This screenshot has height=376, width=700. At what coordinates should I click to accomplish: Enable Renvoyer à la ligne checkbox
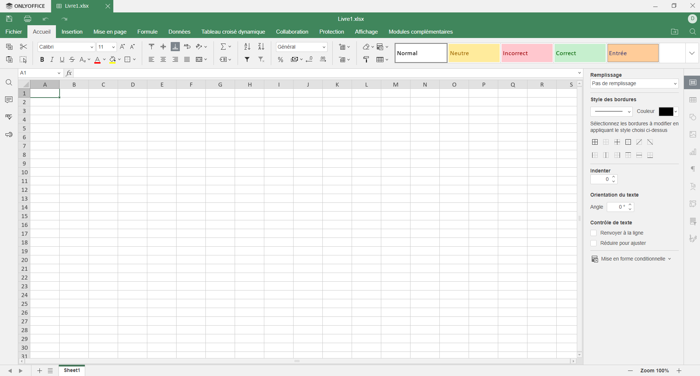click(594, 233)
